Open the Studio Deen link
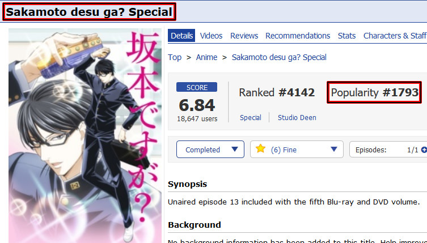This screenshot has height=243, width=427. pos(297,118)
